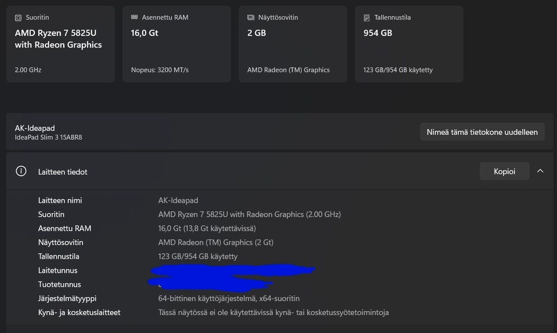
Task: Select 64-bittinen käyttöjärjestelmä, x64-suoritin value
Action: tap(229, 299)
